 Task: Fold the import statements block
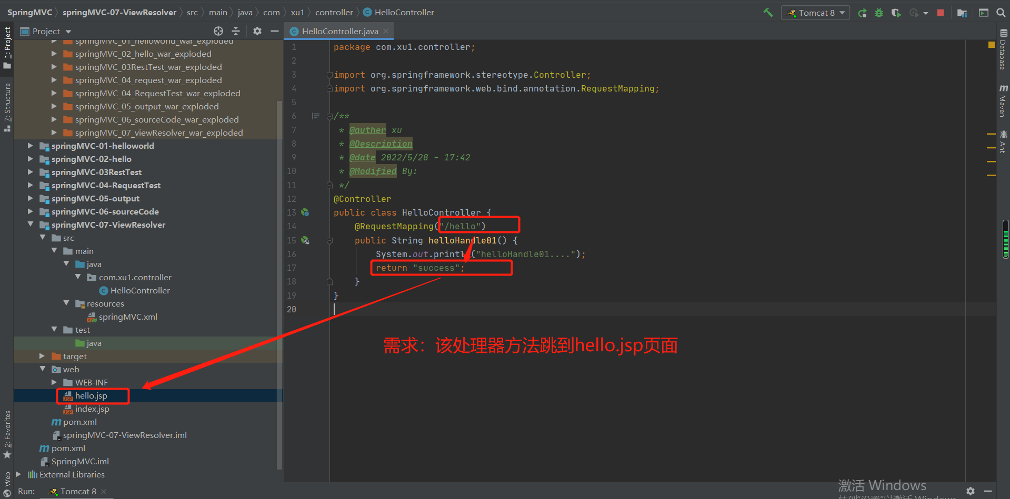tap(329, 75)
